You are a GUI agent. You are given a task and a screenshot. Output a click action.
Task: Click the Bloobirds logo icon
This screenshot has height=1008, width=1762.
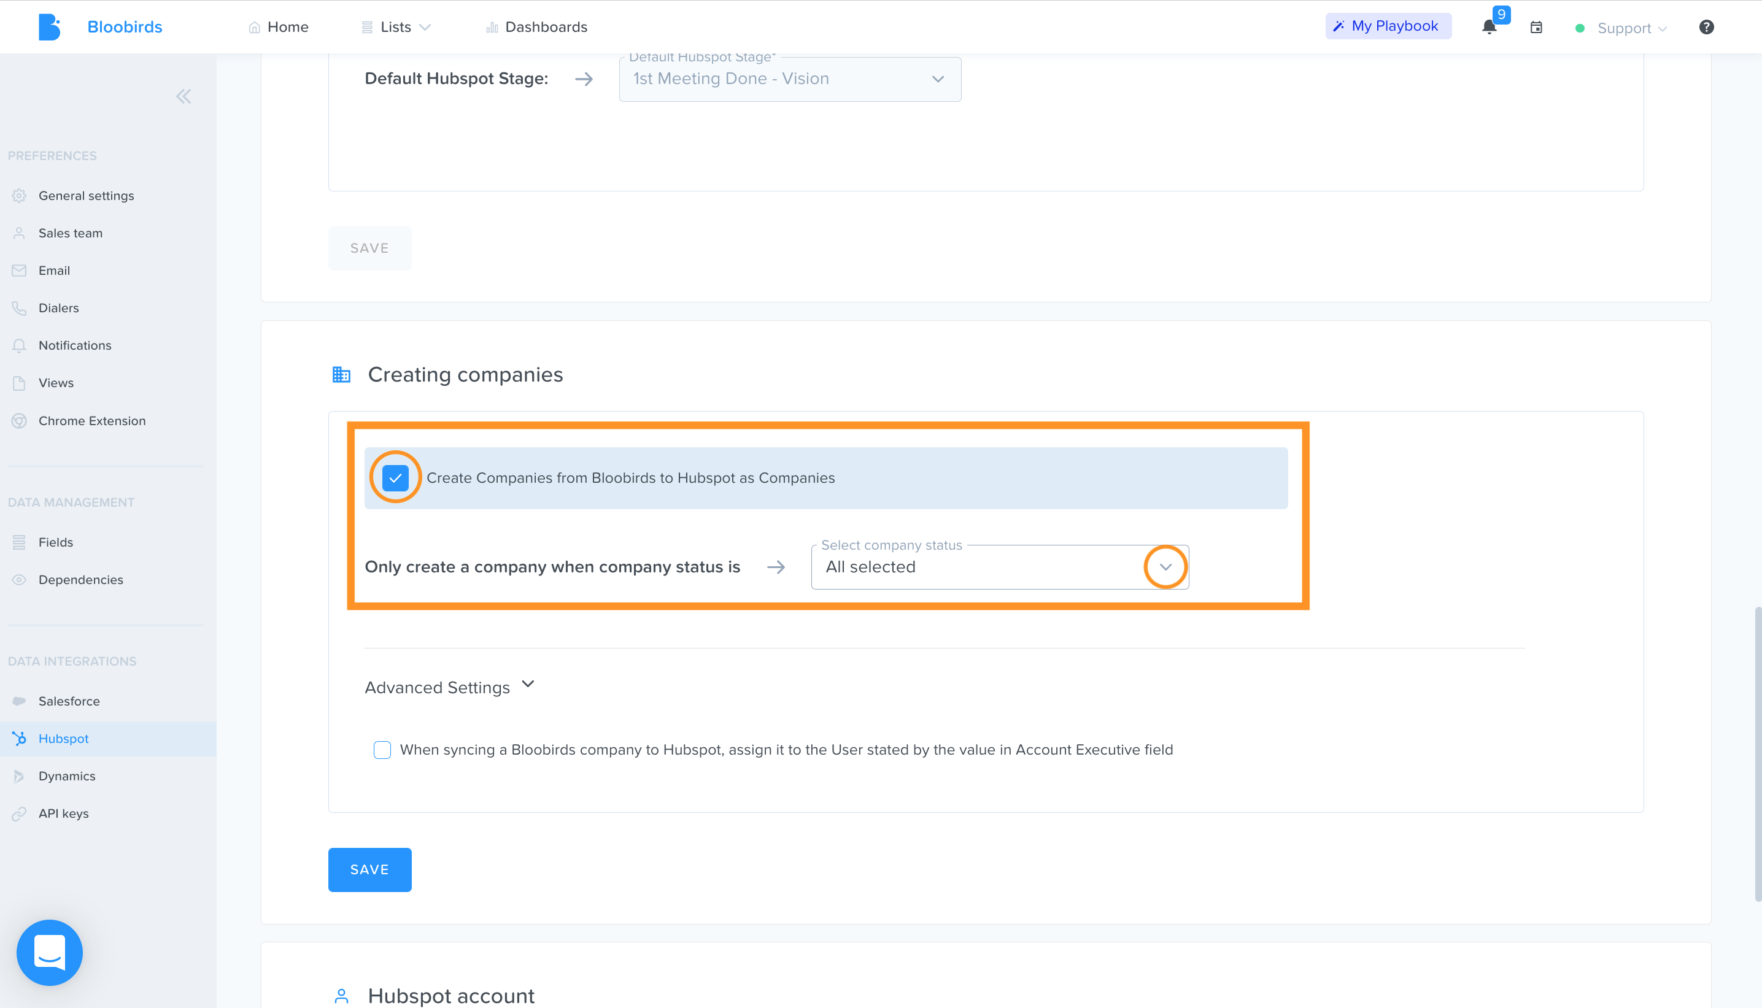[x=49, y=27]
